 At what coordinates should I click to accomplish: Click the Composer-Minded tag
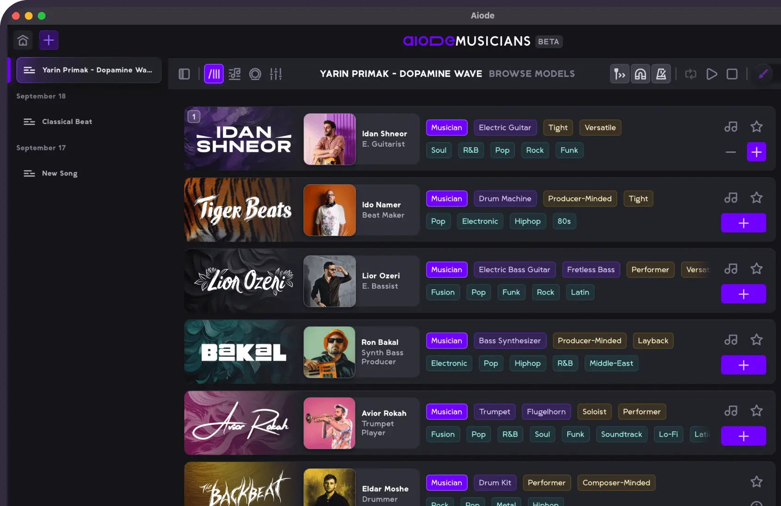(x=616, y=483)
